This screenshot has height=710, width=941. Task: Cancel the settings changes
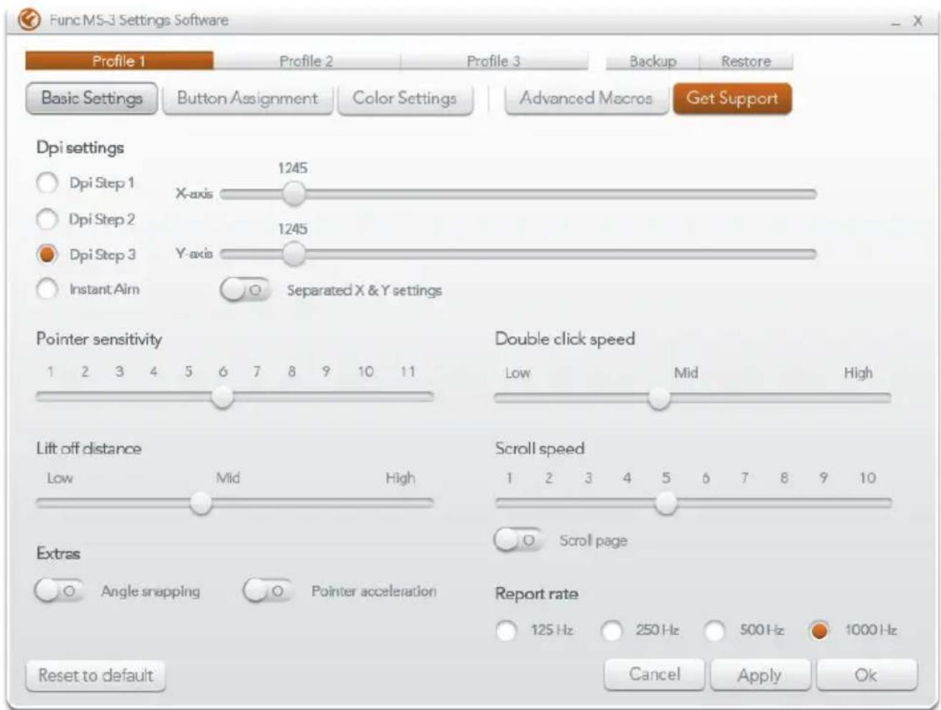(x=655, y=675)
